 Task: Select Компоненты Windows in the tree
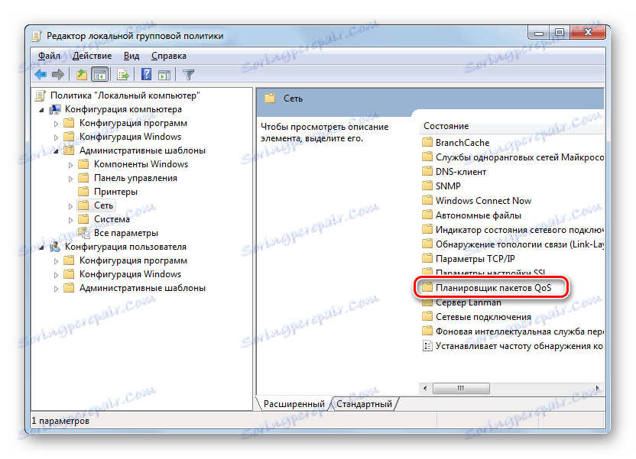141,164
